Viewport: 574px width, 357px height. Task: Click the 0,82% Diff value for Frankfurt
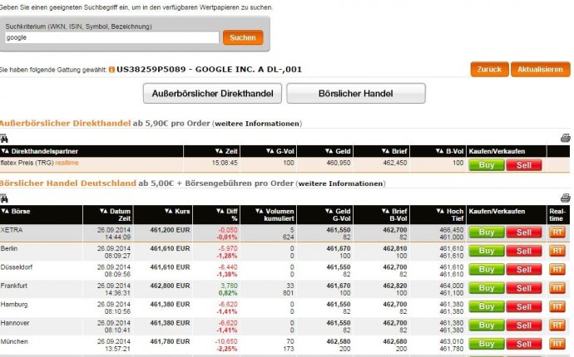[x=228, y=293]
